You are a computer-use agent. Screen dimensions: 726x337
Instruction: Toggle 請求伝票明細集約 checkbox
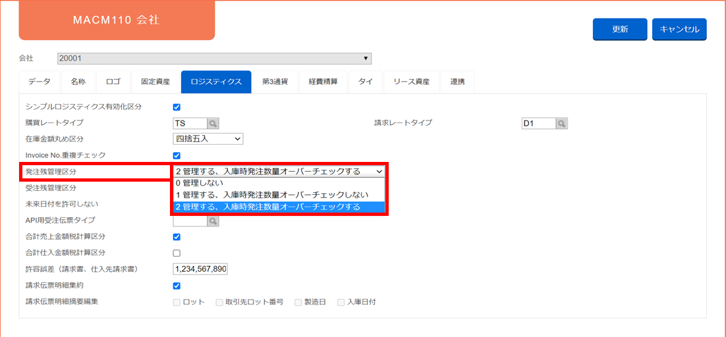(177, 286)
